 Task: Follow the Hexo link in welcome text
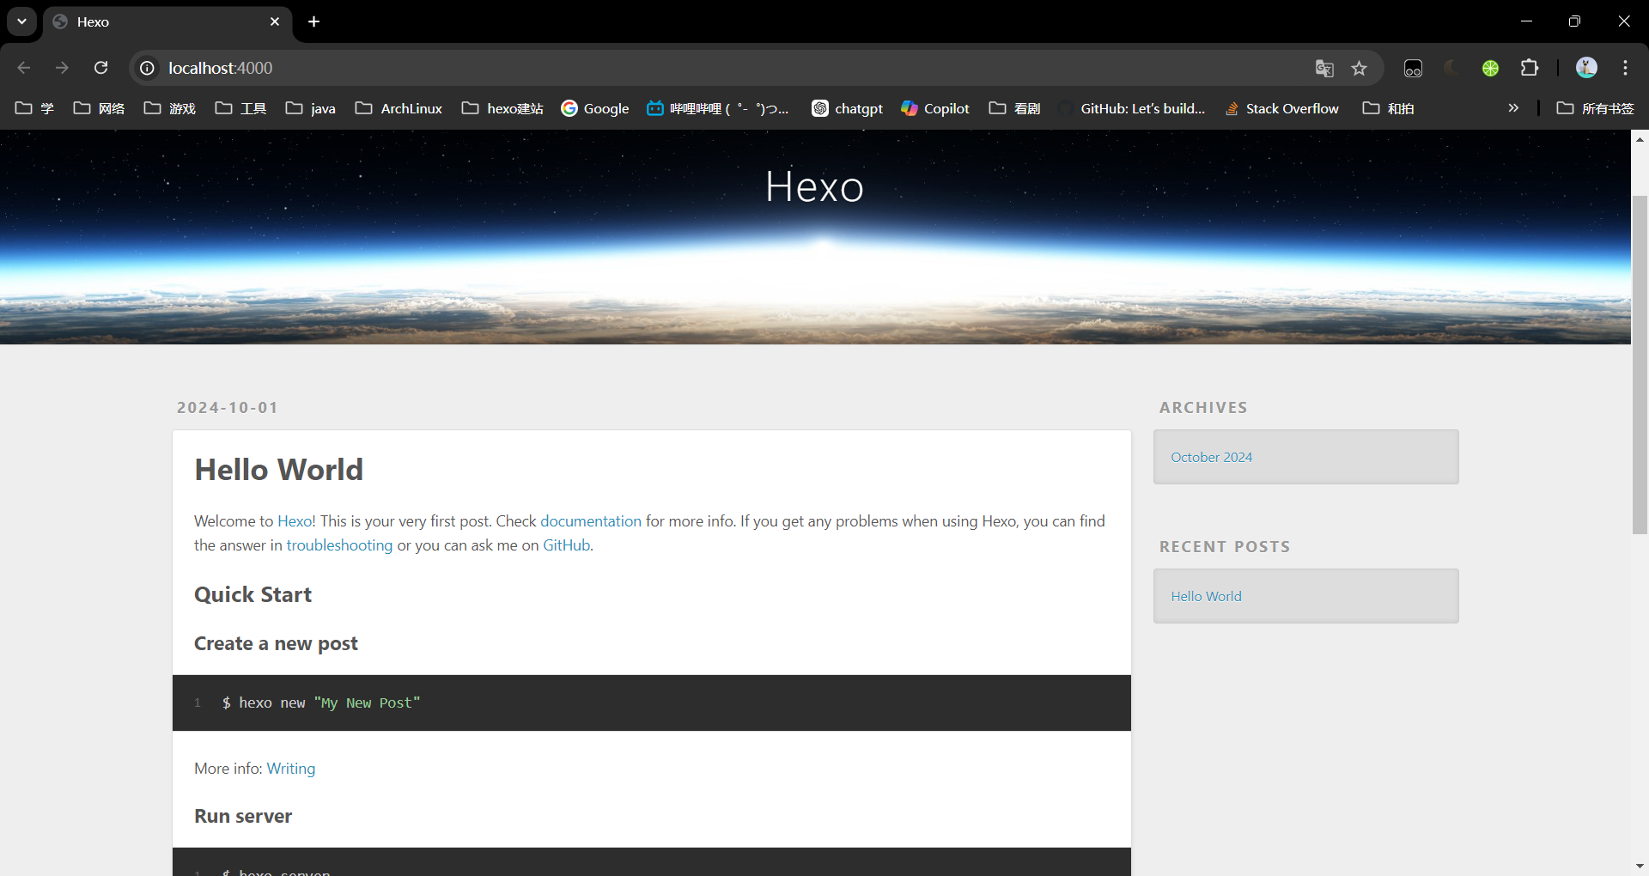[x=295, y=521]
